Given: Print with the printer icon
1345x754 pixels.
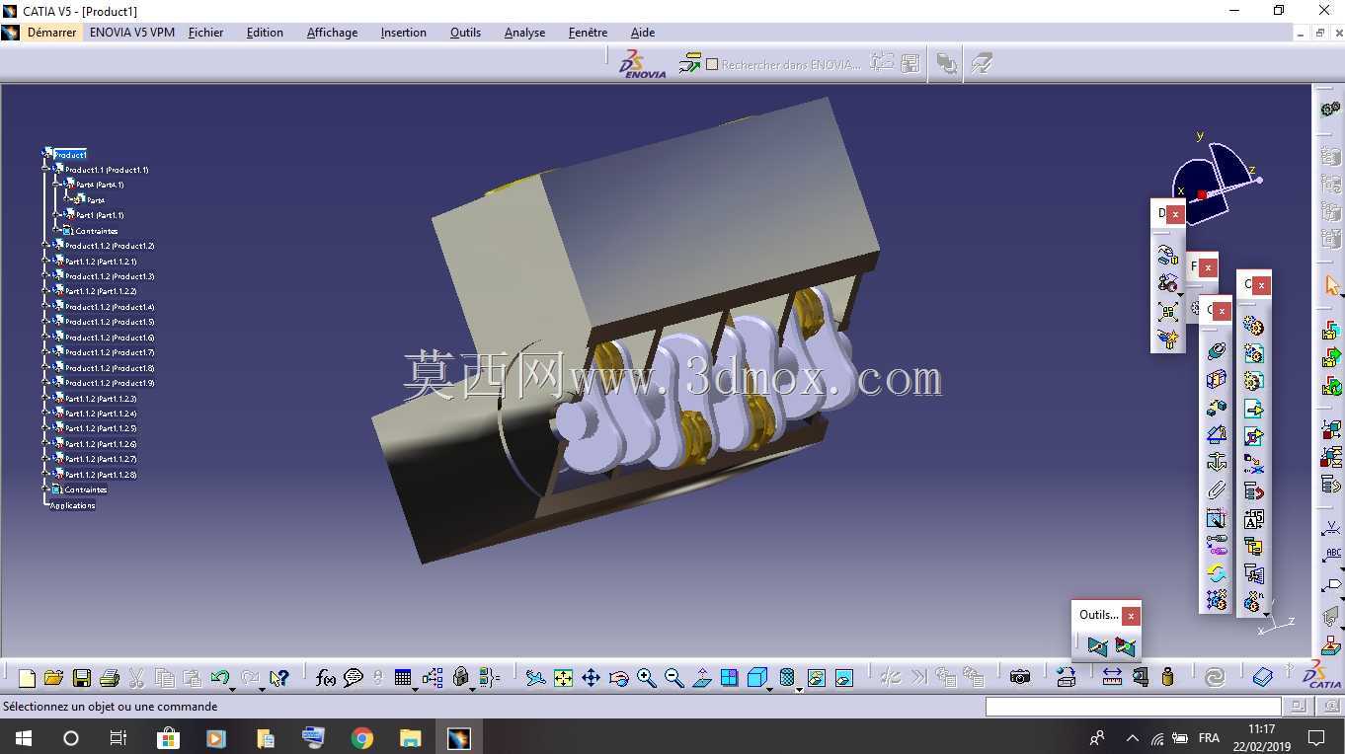Looking at the screenshot, I should click(110, 678).
